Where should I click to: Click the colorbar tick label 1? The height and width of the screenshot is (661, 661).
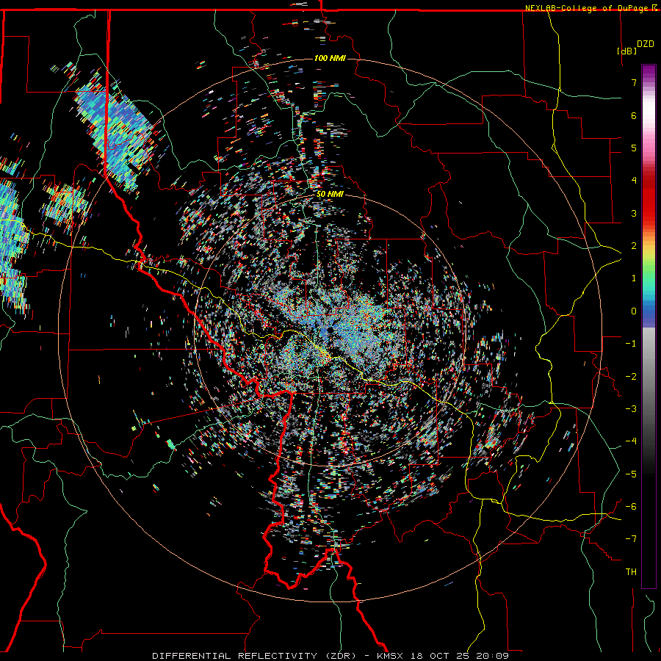[634, 278]
